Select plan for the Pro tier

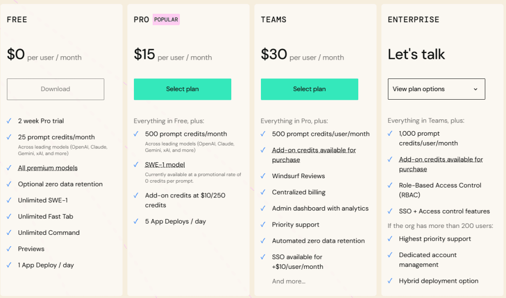[182, 89]
